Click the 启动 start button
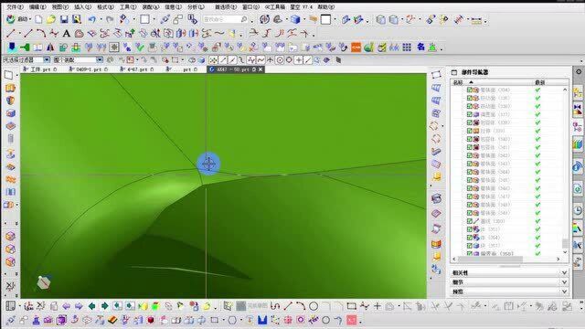This screenshot has height=329, width=585. [17, 19]
